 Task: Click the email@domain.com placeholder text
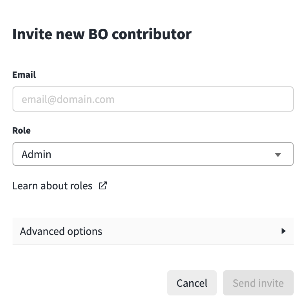[x=68, y=99]
